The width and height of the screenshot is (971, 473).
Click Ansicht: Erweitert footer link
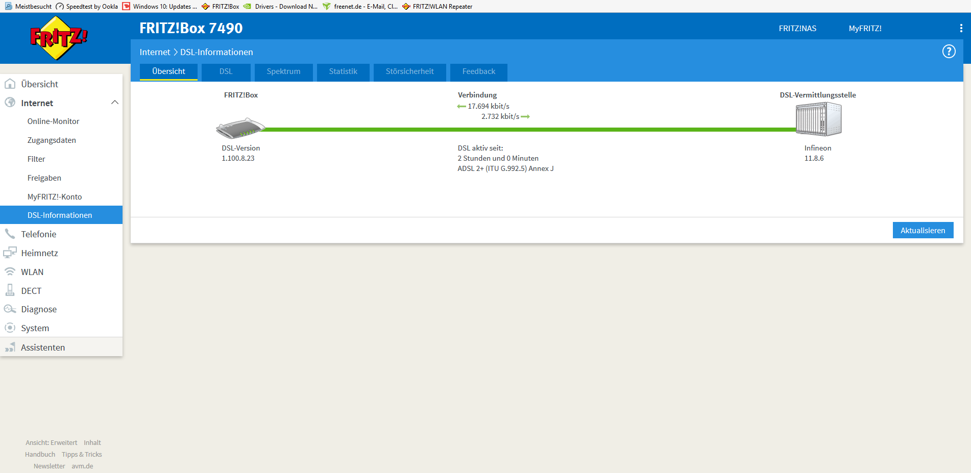pos(52,442)
